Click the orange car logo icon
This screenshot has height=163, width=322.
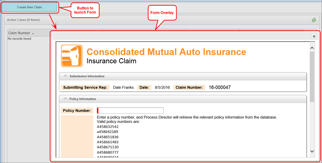[x=72, y=56]
